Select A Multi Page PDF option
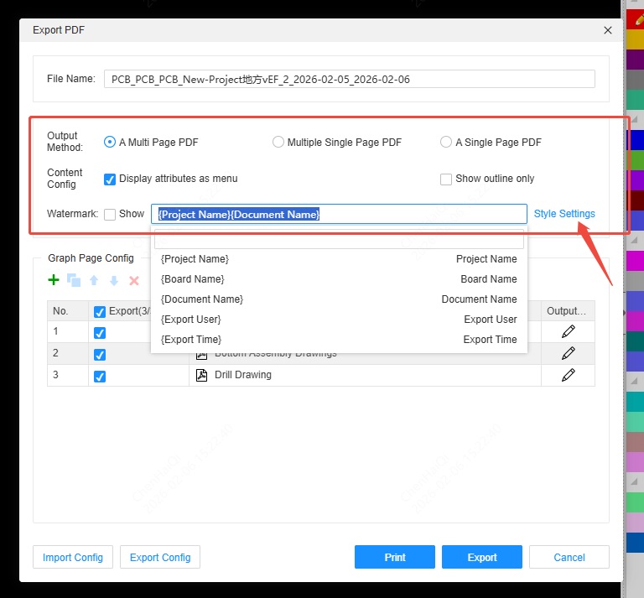 click(110, 143)
